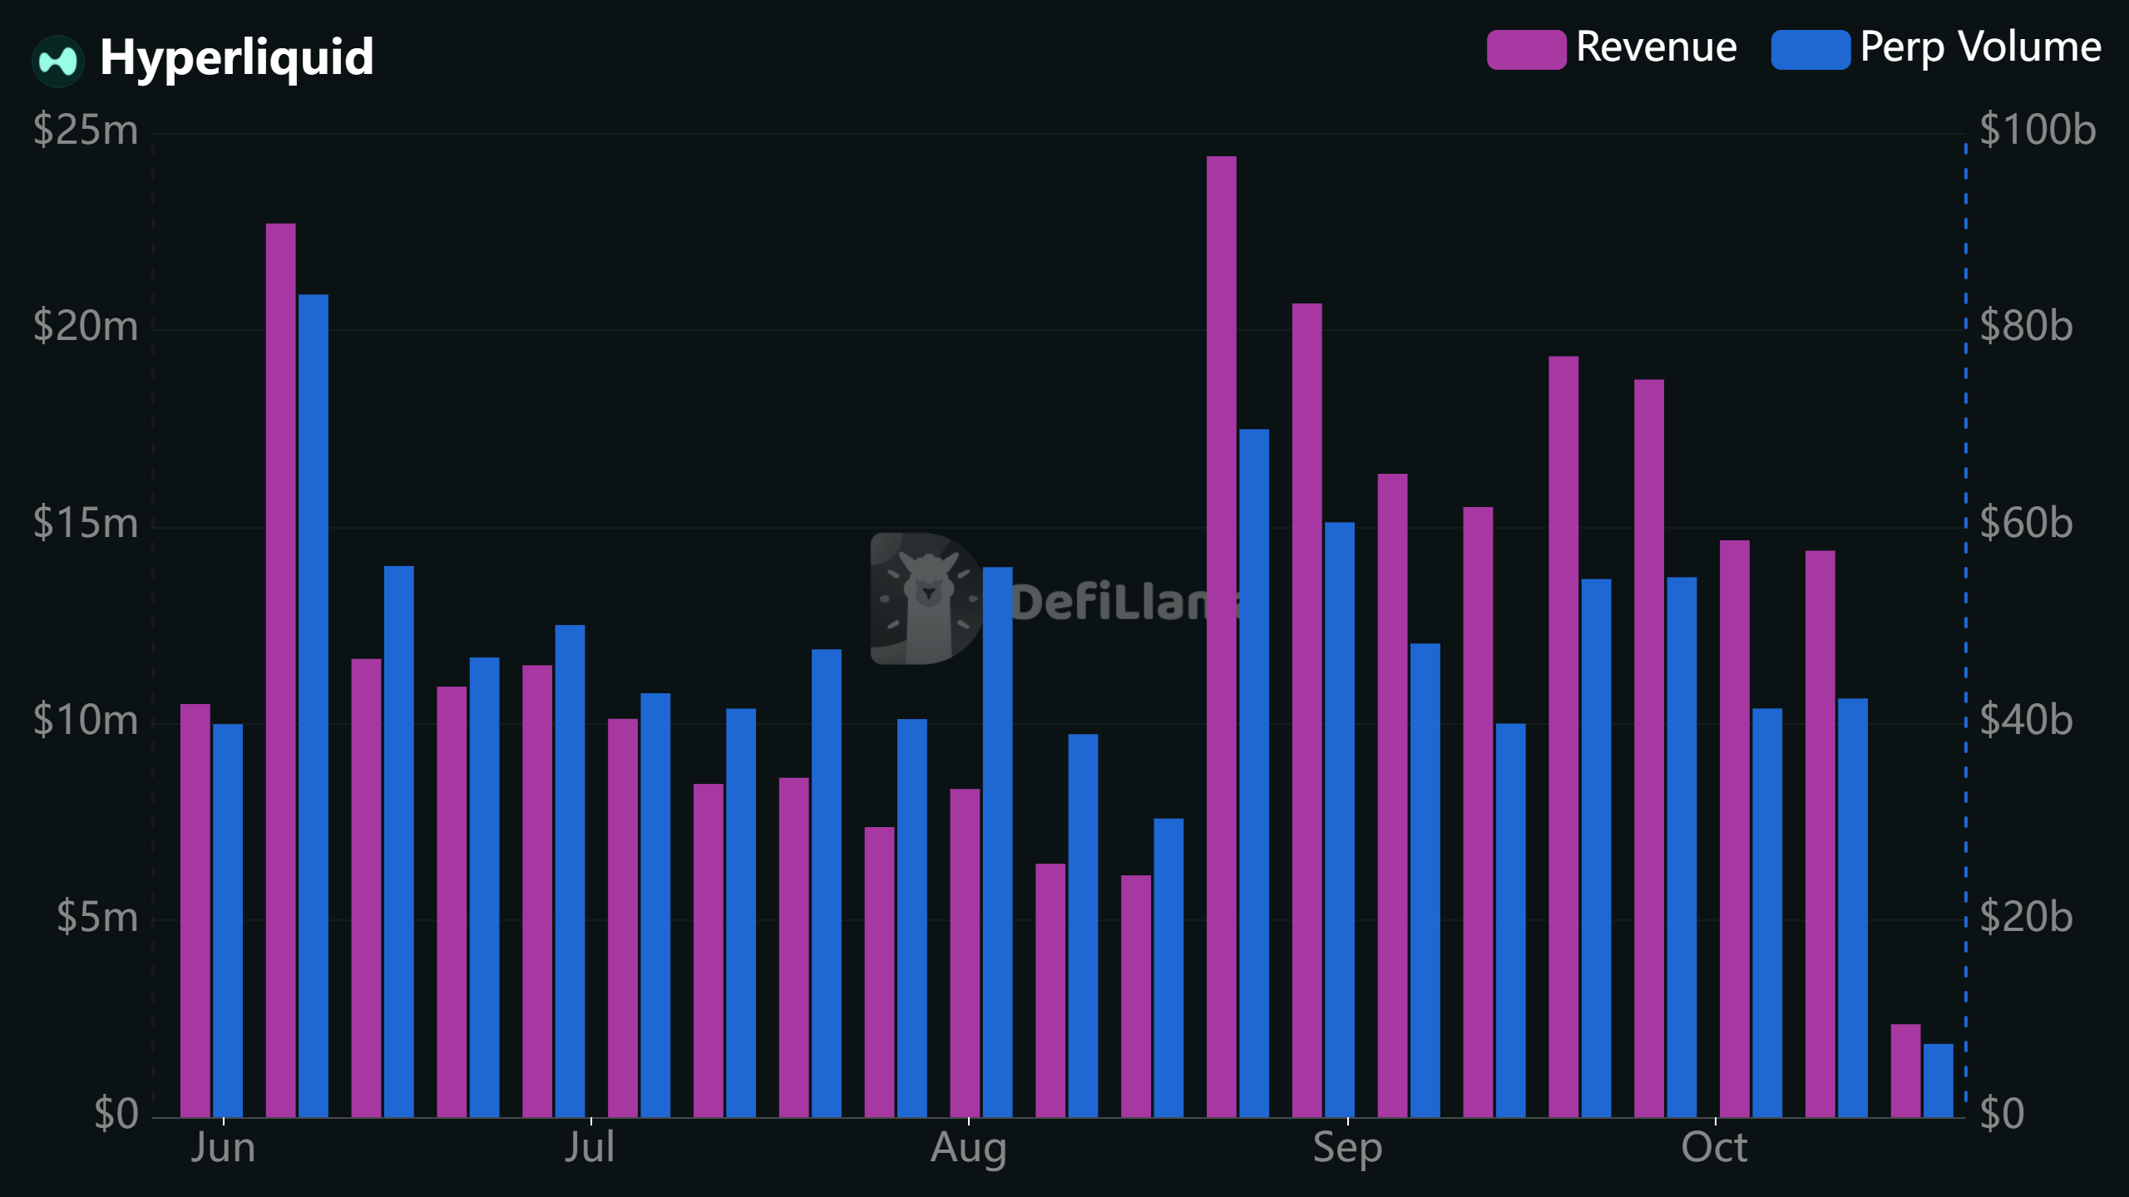Click the $20m left axis label
Image resolution: width=2129 pixels, height=1197 pixels.
[x=86, y=326]
